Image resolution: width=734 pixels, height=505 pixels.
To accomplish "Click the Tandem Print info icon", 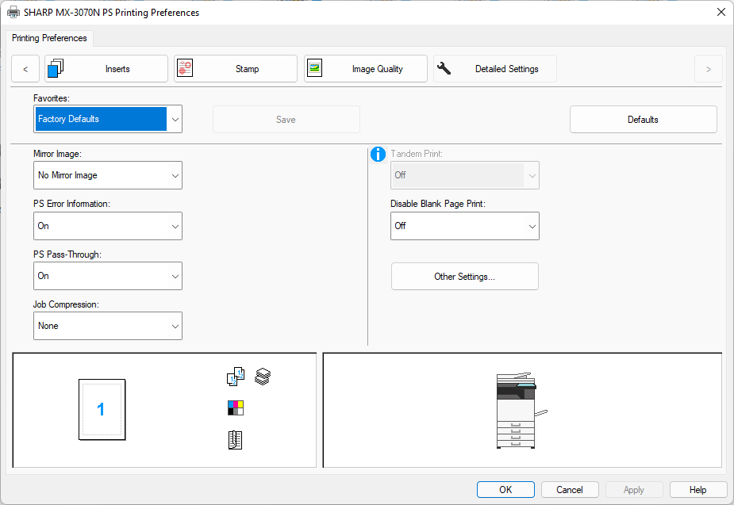I will pos(379,155).
